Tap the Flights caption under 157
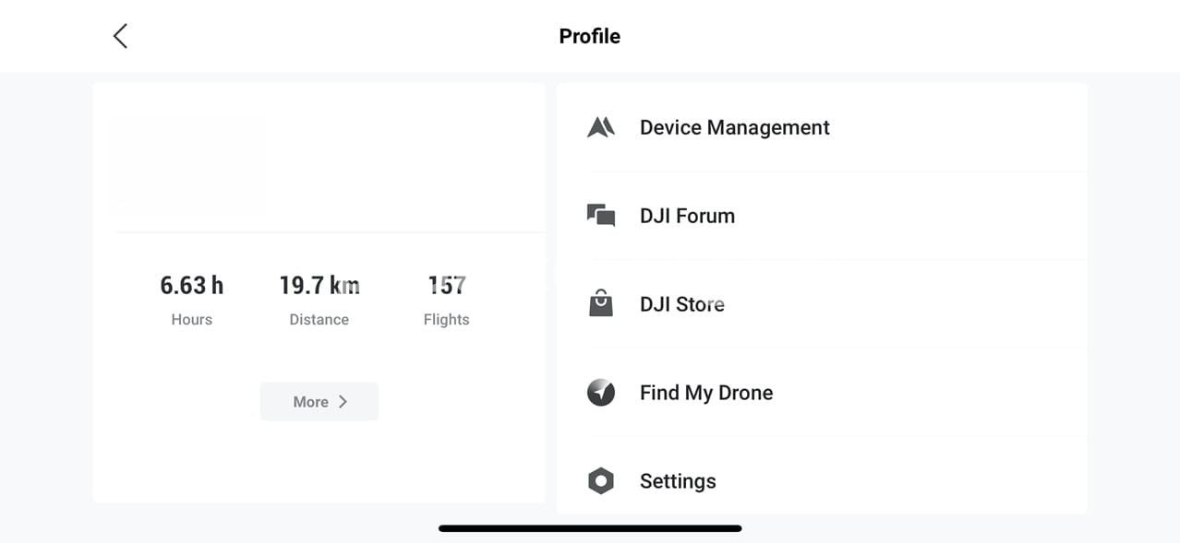 tap(446, 320)
